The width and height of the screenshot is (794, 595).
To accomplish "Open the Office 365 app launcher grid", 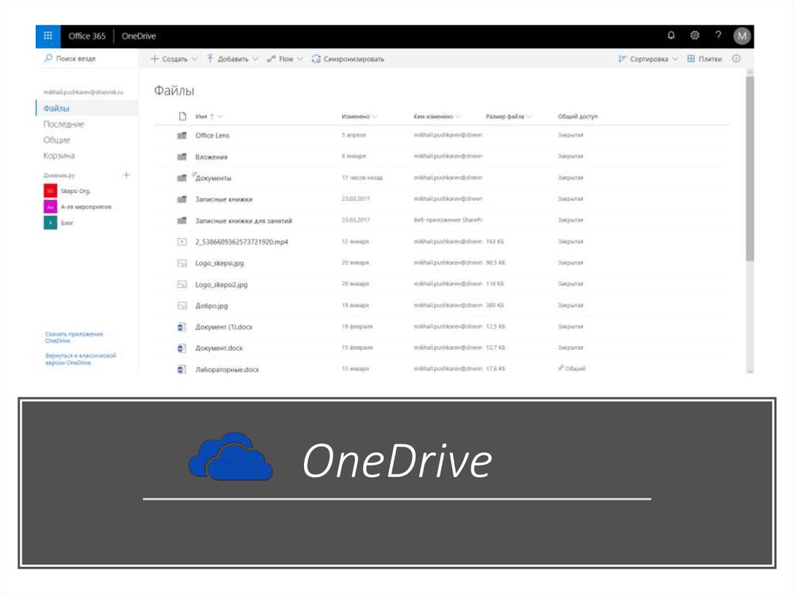I will 48,36.
